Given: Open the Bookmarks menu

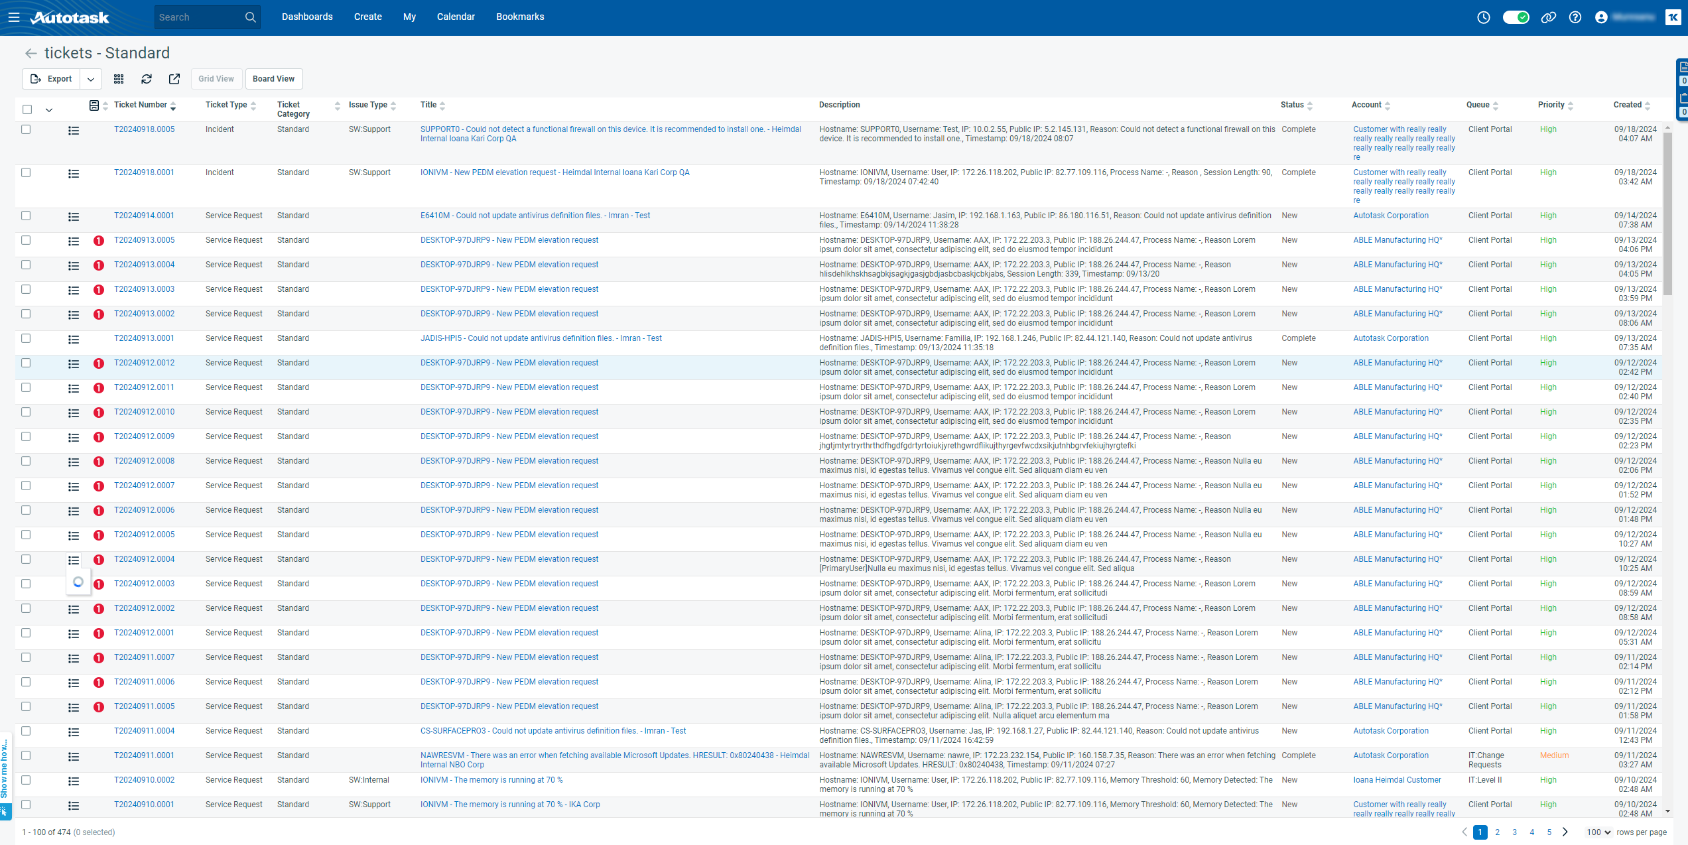Looking at the screenshot, I should tap(520, 17).
